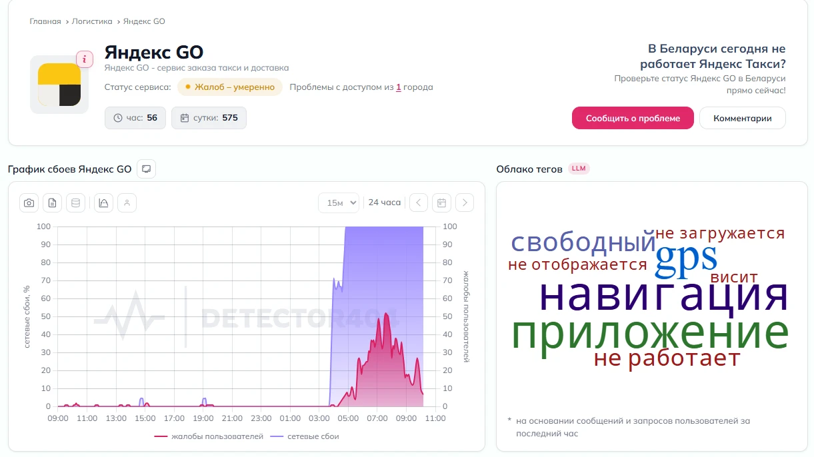Toggle the сетевые сбои legend series
Screen dimensions: 814x457
click(305, 436)
